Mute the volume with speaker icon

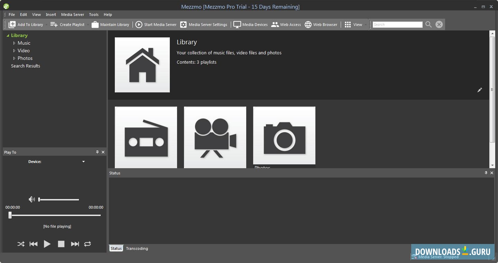[31, 199]
